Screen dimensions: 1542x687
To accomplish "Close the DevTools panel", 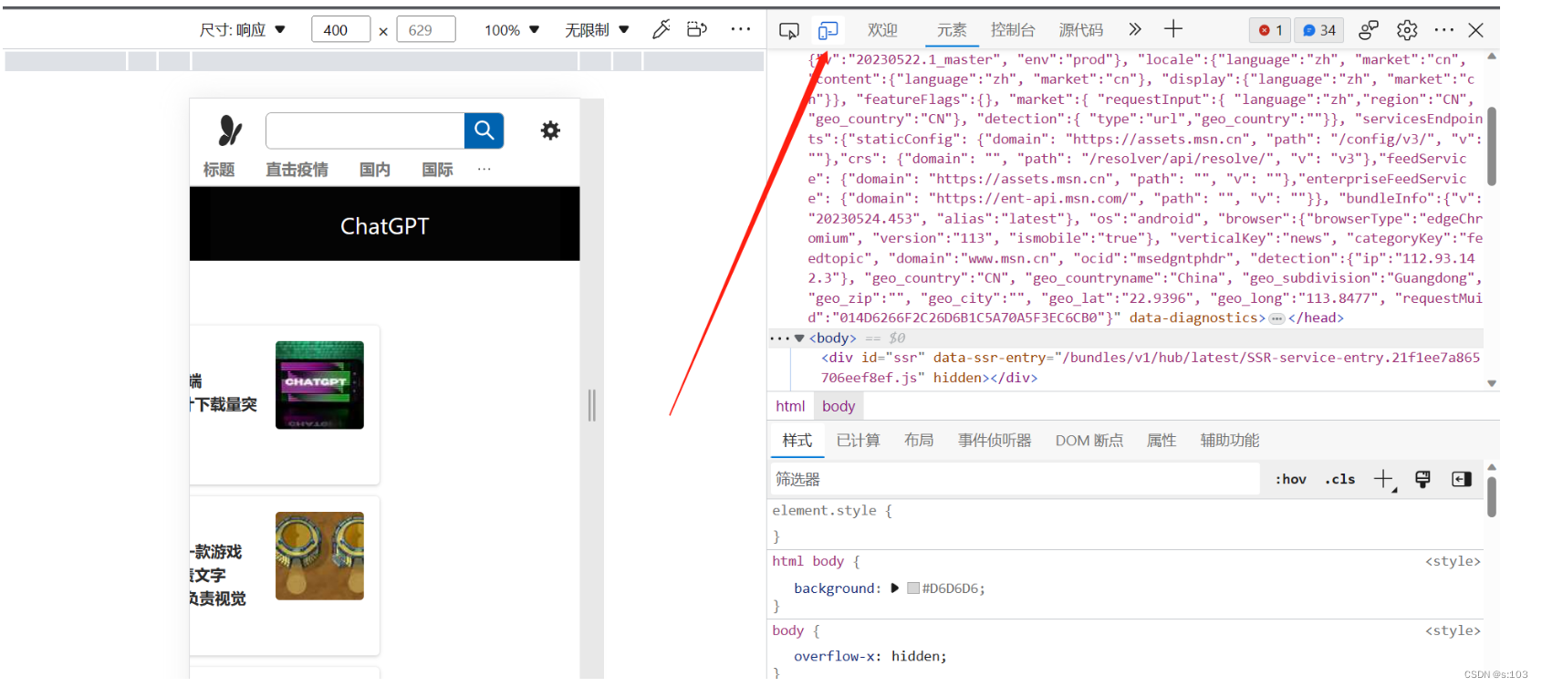I will (x=1475, y=30).
